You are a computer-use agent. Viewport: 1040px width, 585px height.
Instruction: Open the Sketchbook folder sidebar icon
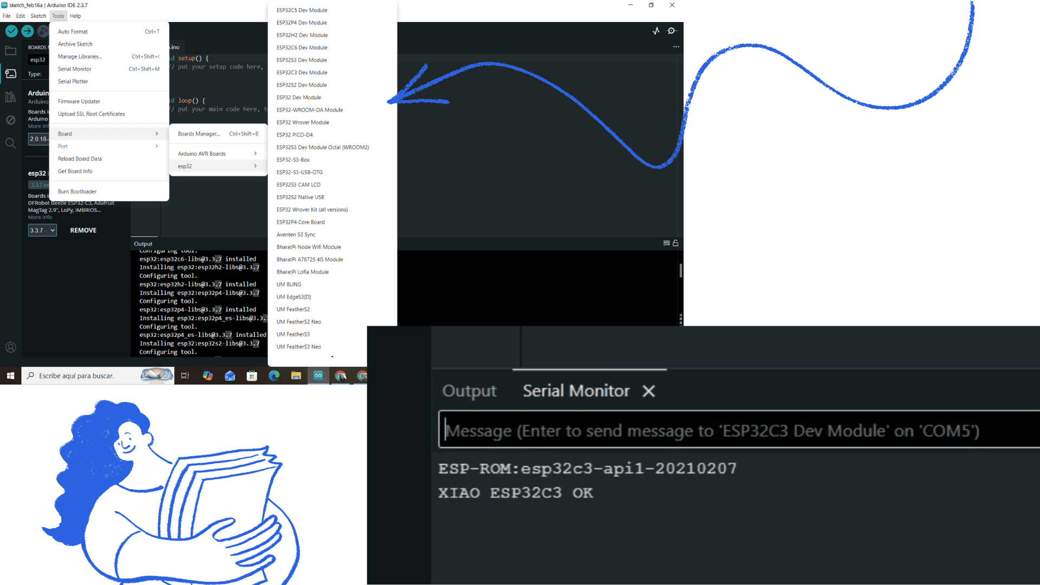tap(11, 51)
